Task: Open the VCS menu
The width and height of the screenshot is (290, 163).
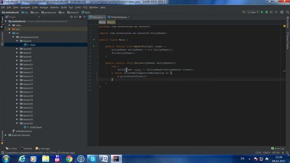Action: coord(85,7)
